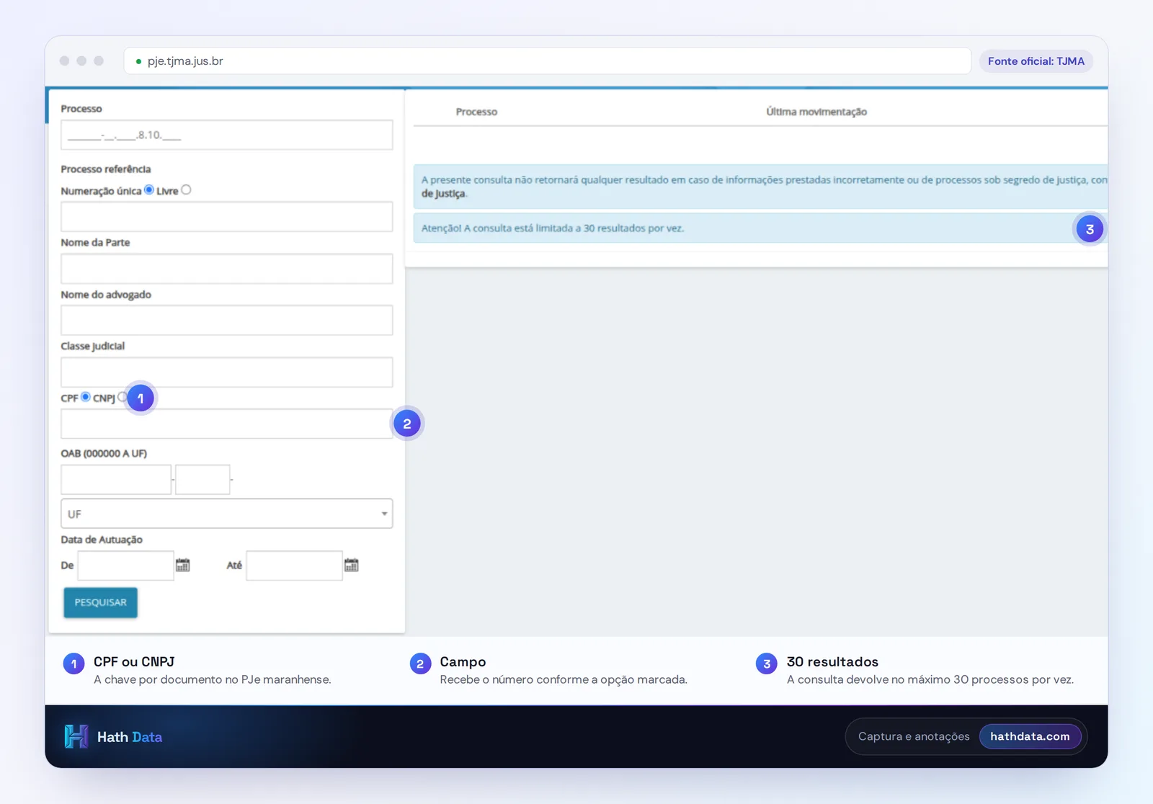Screen dimensions: 1153x804
Task: Focus the Classe judicial input field
Action: tap(227, 372)
